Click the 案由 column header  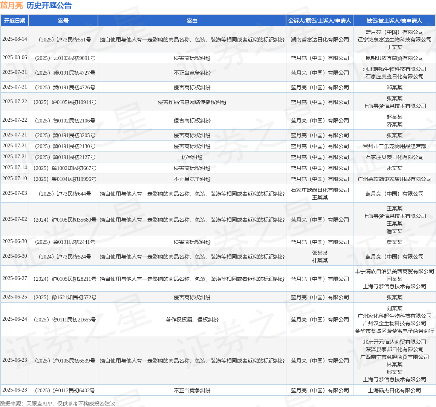[x=192, y=21]
